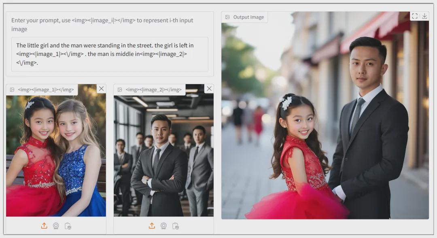Click upload icon under image_1 panel

44,226
